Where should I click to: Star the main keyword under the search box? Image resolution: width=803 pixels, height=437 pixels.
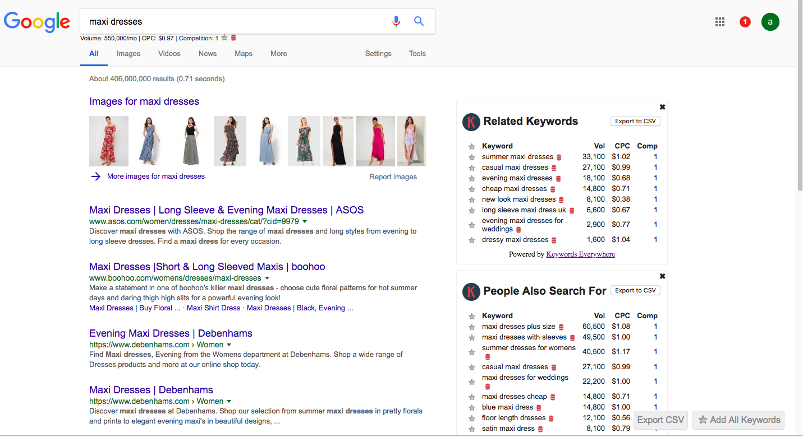(224, 38)
